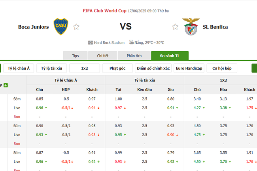Select the So sánh TL tab

click(x=170, y=56)
